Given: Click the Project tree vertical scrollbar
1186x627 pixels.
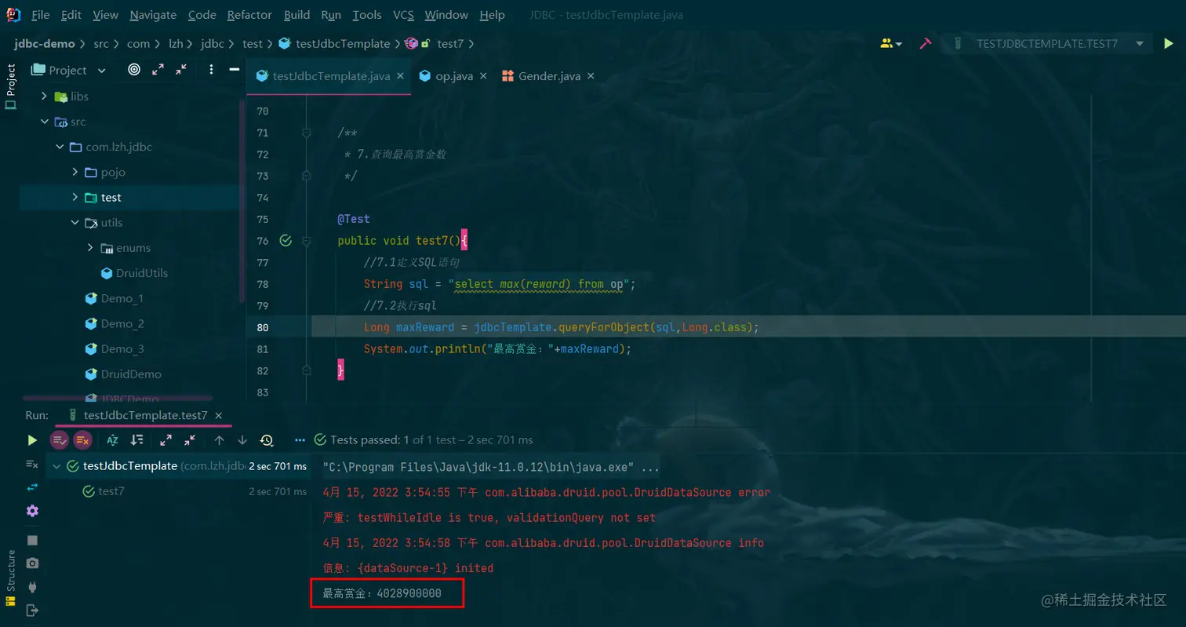Looking at the screenshot, I should (x=242, y=200).
